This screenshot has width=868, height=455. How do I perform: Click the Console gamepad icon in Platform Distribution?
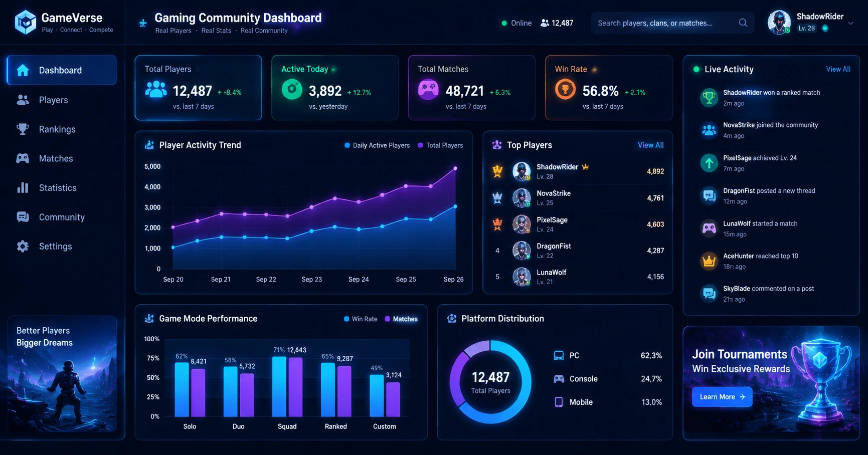pos(559,379)
